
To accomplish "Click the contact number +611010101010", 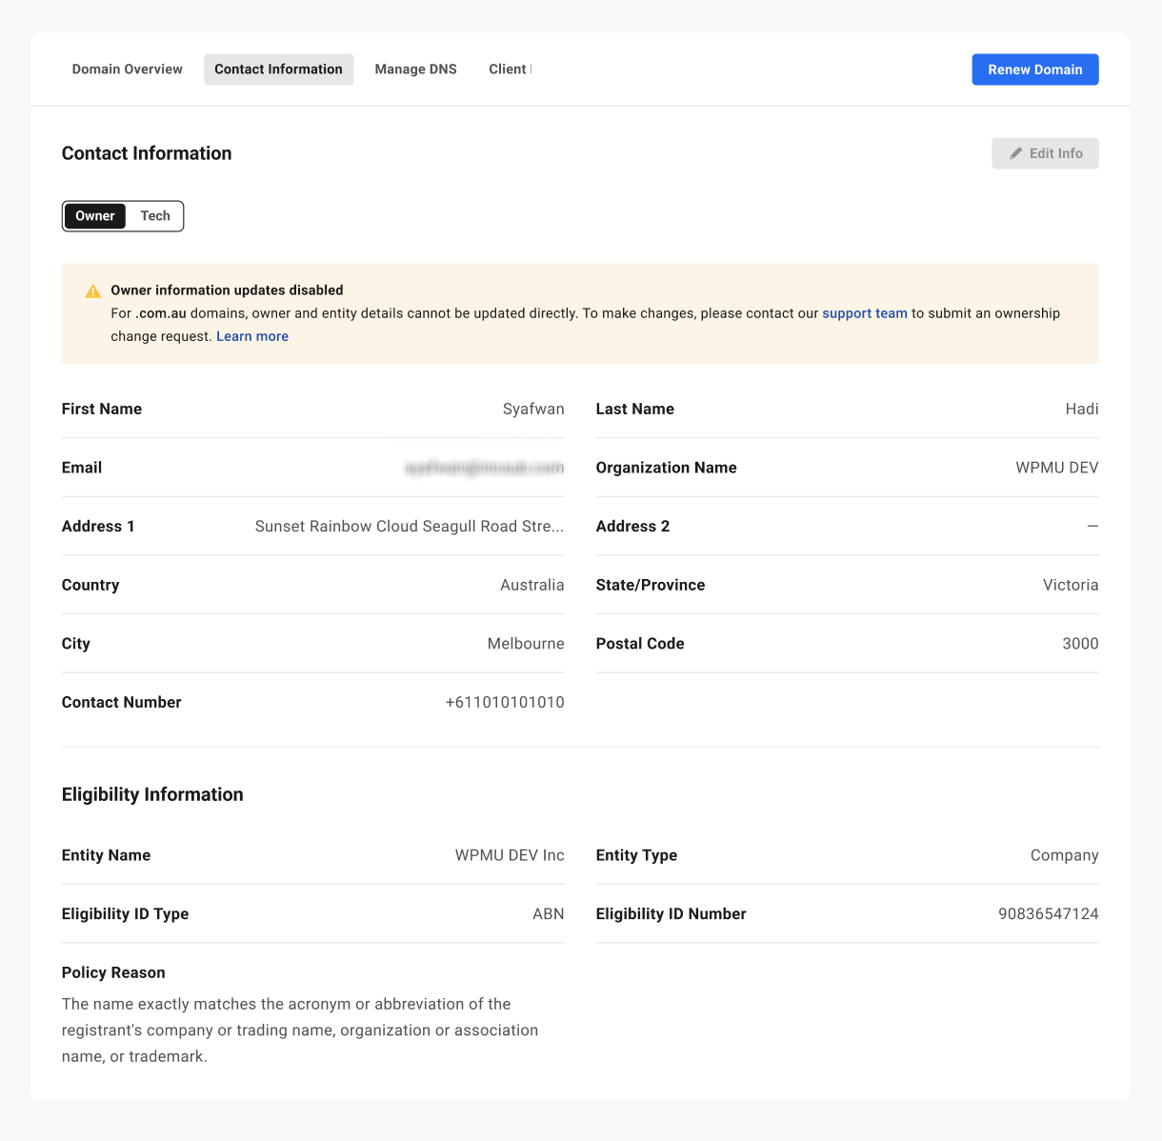I will (x=504, y=702).
